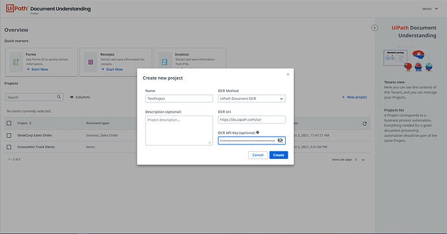Image resolution: width=447 pixels, height=234 pixels.
Task: Click the UiPath logo
Action: pyautogui.click(x=17, y=8)
